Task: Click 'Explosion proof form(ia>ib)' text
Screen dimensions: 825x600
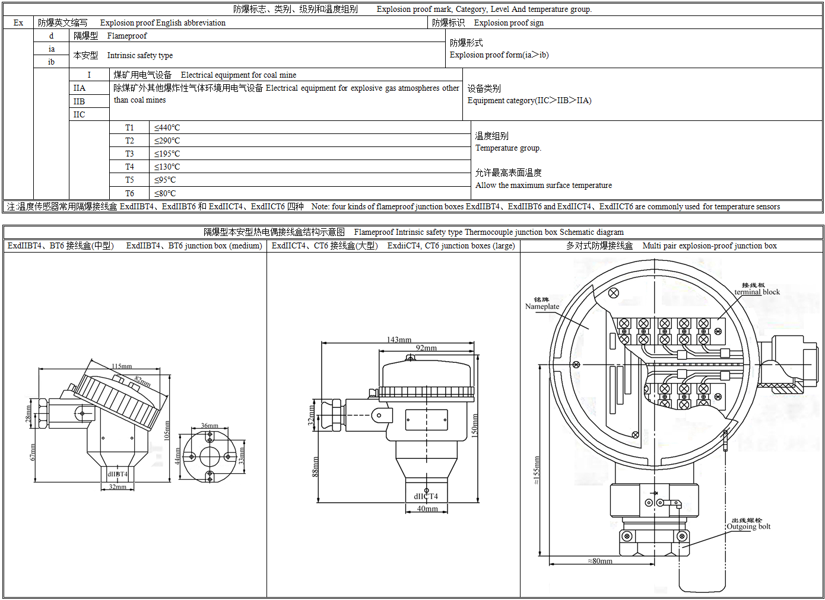Action: (x=499, y=55)
